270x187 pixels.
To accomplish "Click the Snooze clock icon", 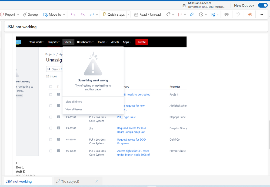I will [x=201, y=15].
